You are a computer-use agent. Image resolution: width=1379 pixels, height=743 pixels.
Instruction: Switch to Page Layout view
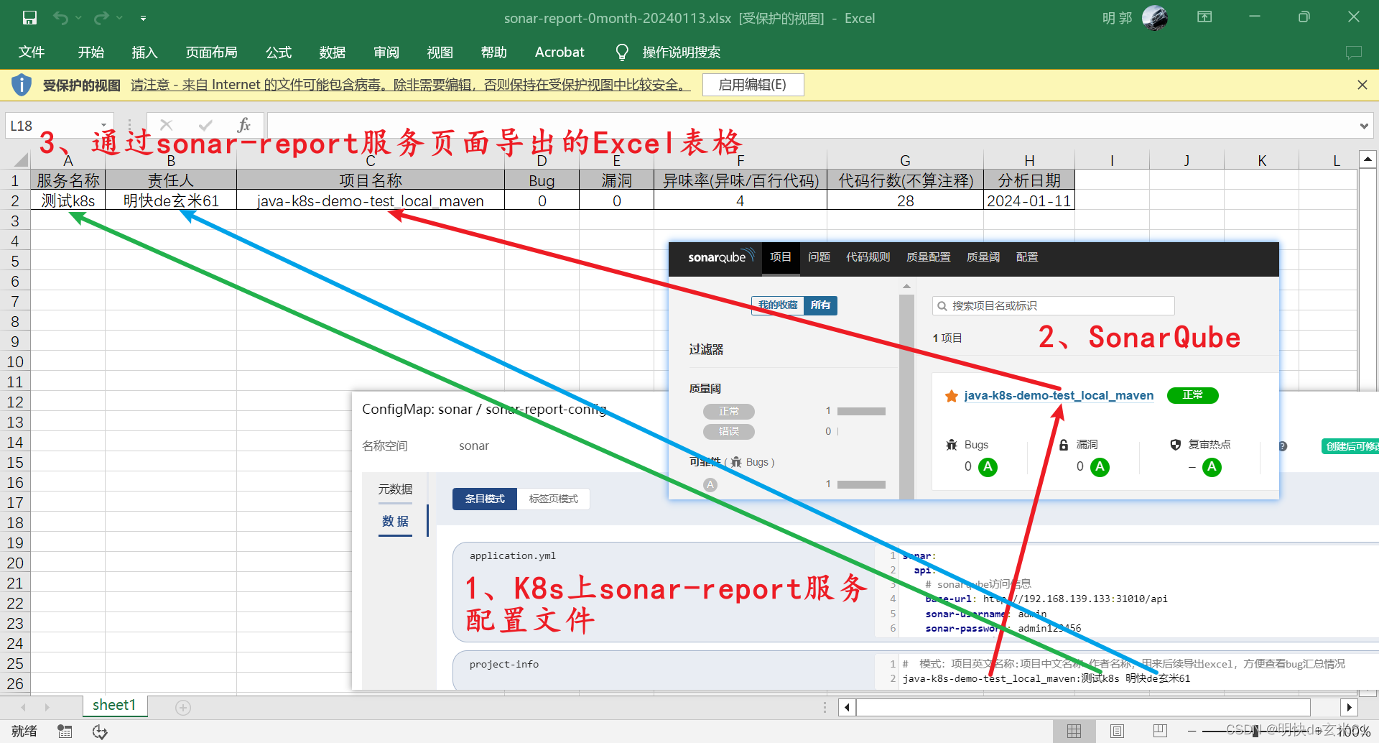(x=1118, y=732)
